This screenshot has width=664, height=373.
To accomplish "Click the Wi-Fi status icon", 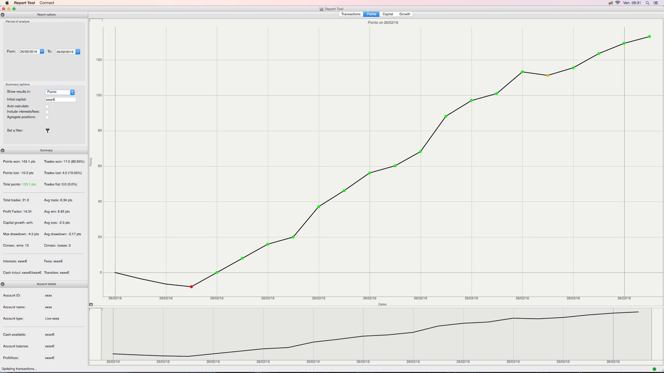I will [618, 3].
